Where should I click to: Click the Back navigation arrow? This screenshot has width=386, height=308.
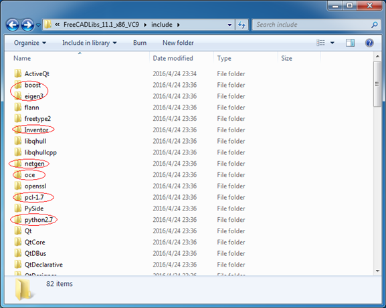point(12,25)
